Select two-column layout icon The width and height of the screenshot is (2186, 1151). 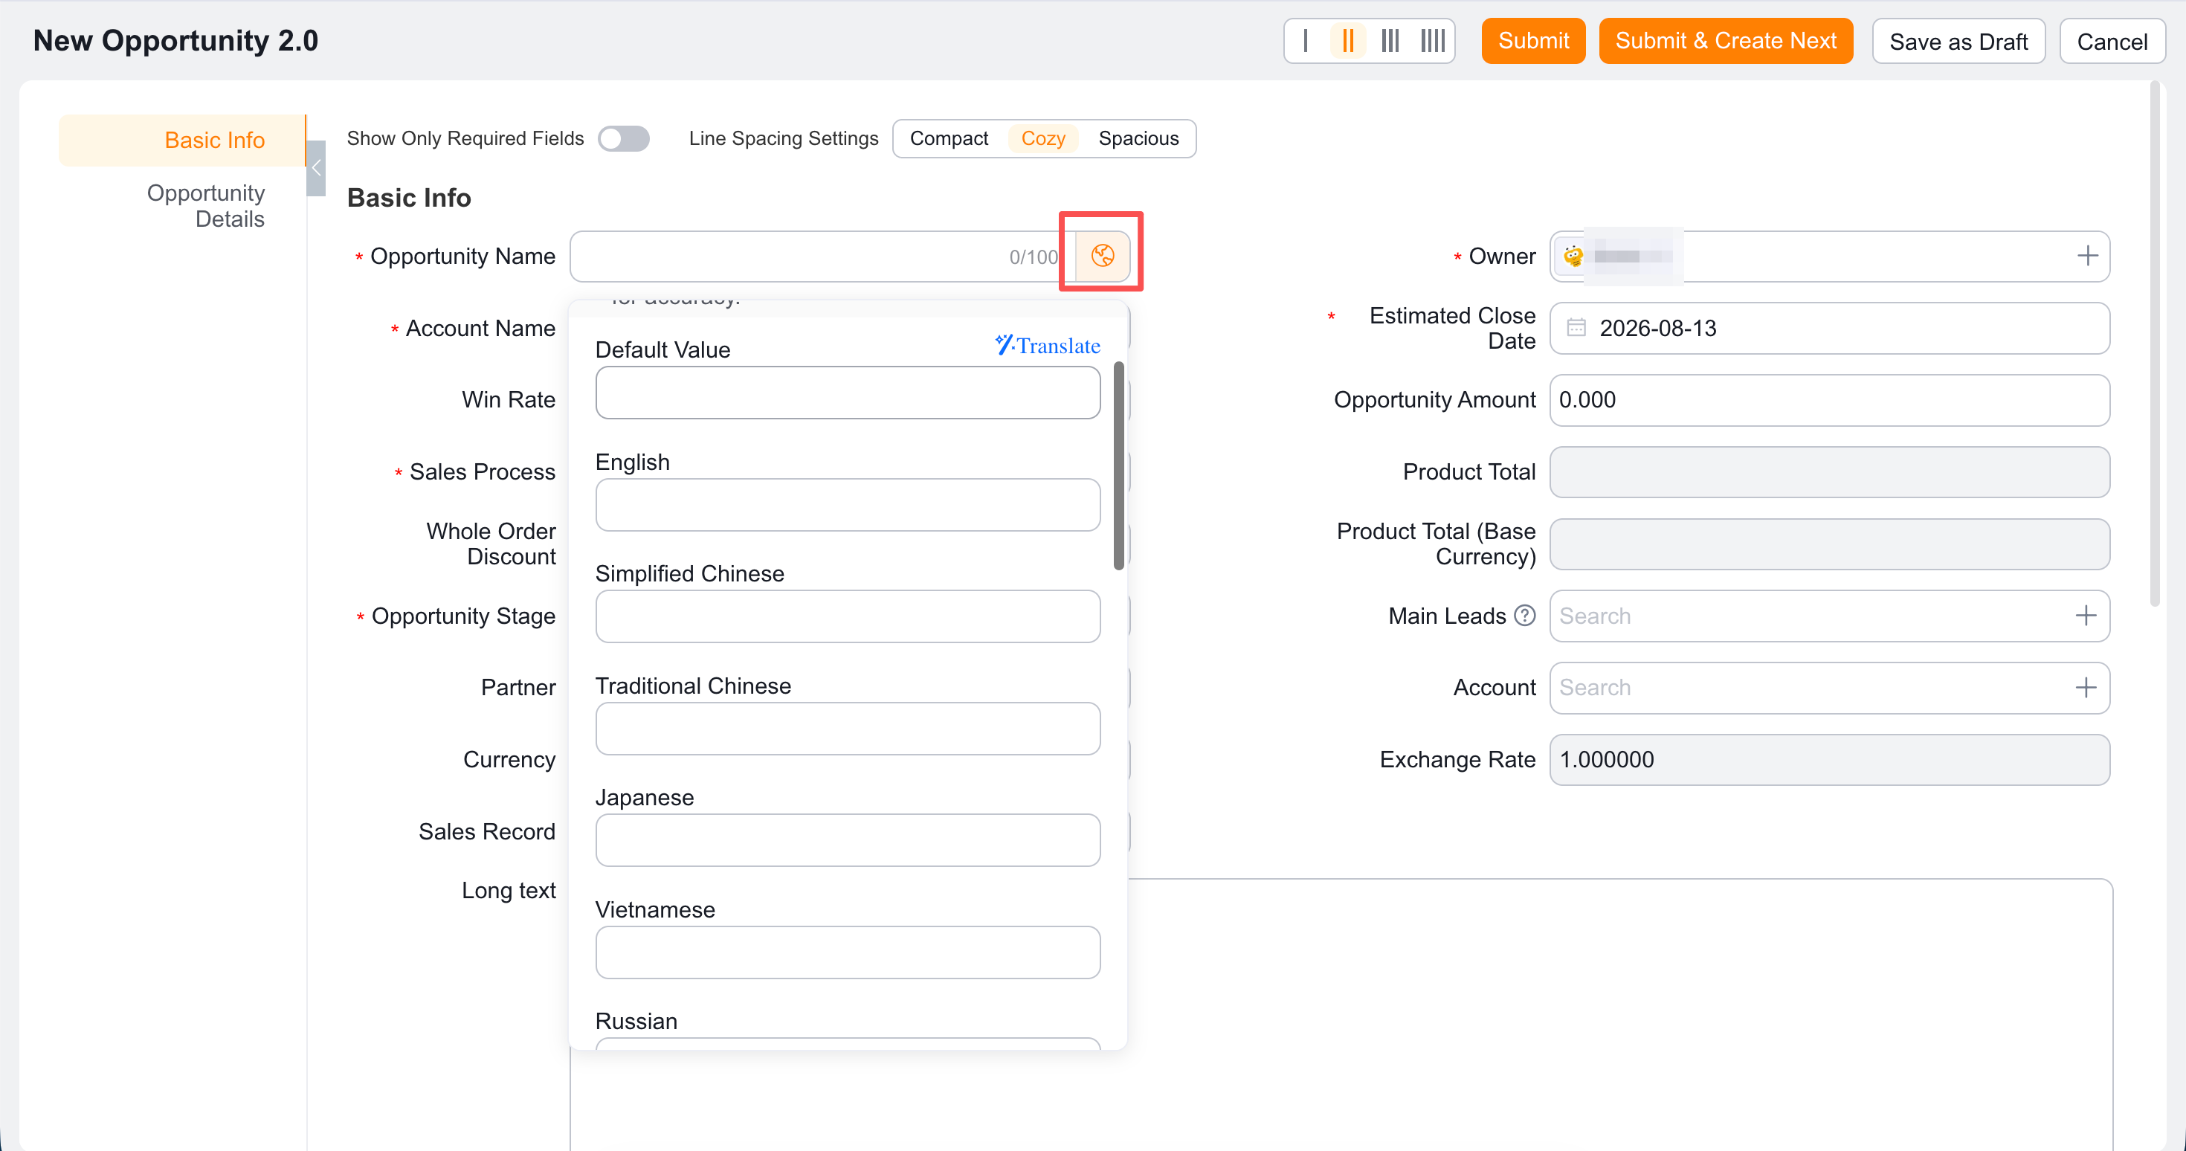click(1347, 41)
